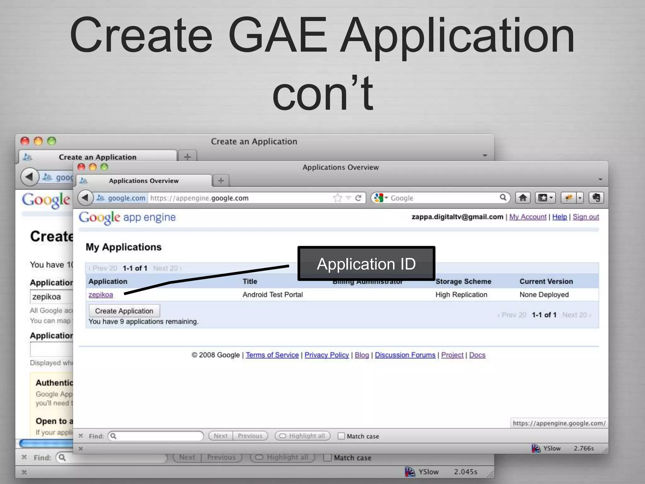Open the zepikoa application link

pos(101,295)
